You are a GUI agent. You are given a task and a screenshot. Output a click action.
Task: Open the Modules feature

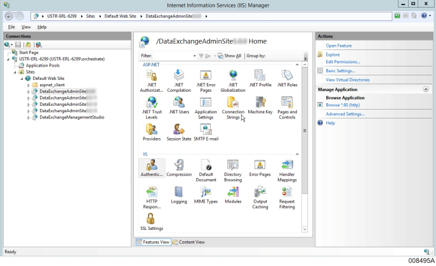point(233,195)
